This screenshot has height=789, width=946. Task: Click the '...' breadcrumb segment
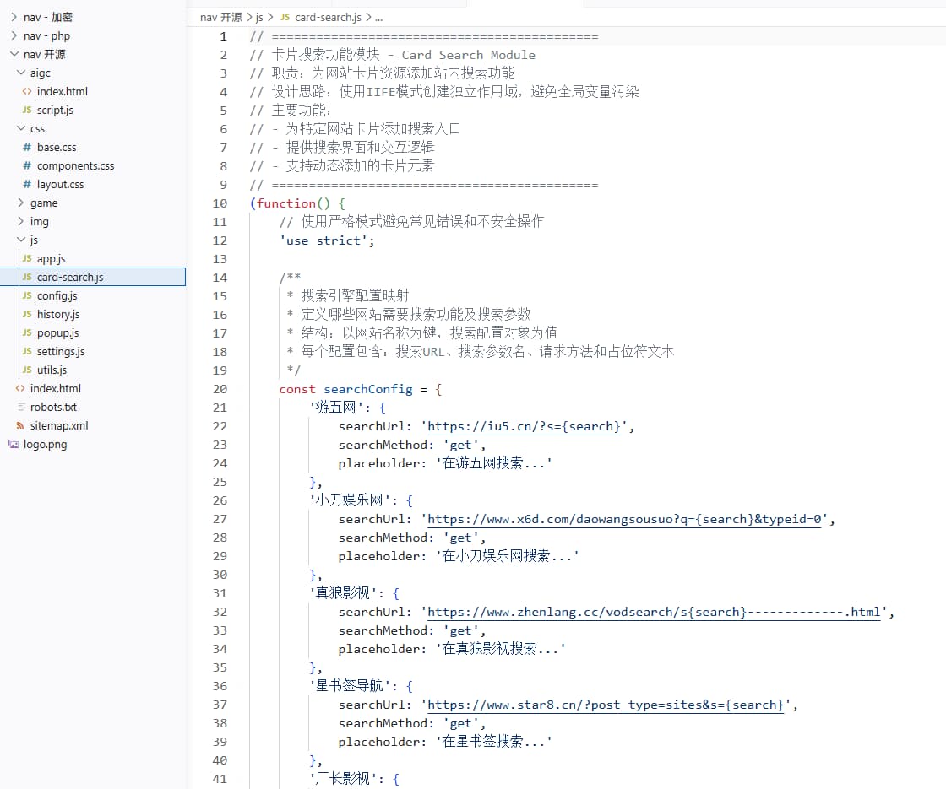379,17
